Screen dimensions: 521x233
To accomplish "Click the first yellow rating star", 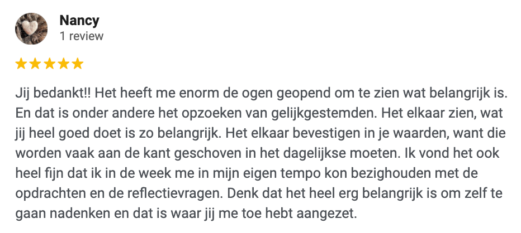I will tap(21, 64).
